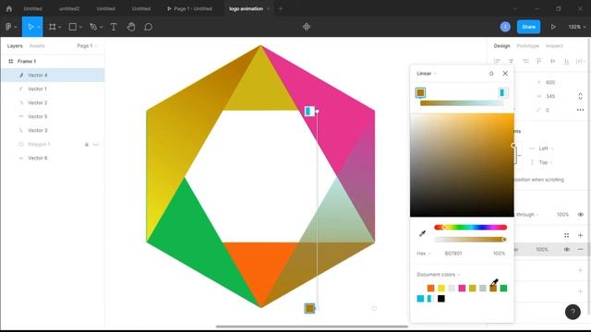Click the align top icon
This screenshot has width=591, height=332.
point(539,61)
